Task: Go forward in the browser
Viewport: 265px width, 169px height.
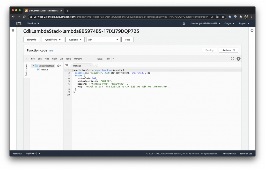Action: tap(19, 17)
